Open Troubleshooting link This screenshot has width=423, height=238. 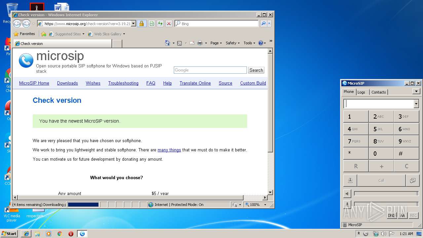(x=123, y=83)
